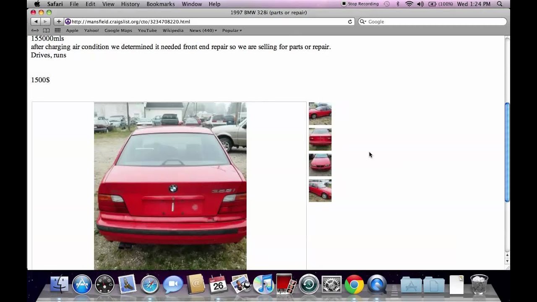
Task: Open the Google Maps bookmark
Action: pos(118,30)
